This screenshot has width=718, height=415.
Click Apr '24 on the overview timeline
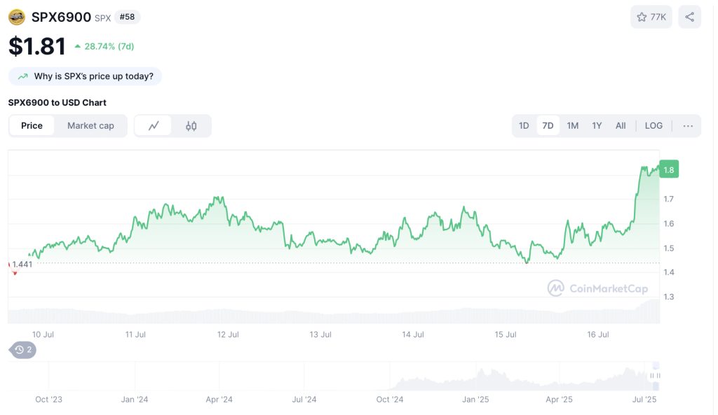(219, 400)
